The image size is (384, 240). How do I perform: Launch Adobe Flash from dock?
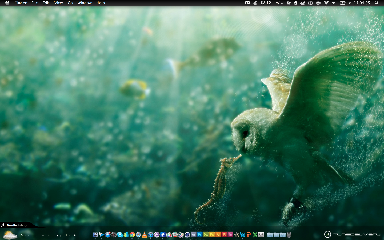point(224,235)
